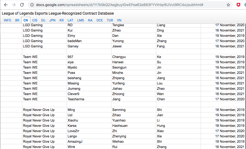Open the LAT sheet tab

tap(70, 20)
